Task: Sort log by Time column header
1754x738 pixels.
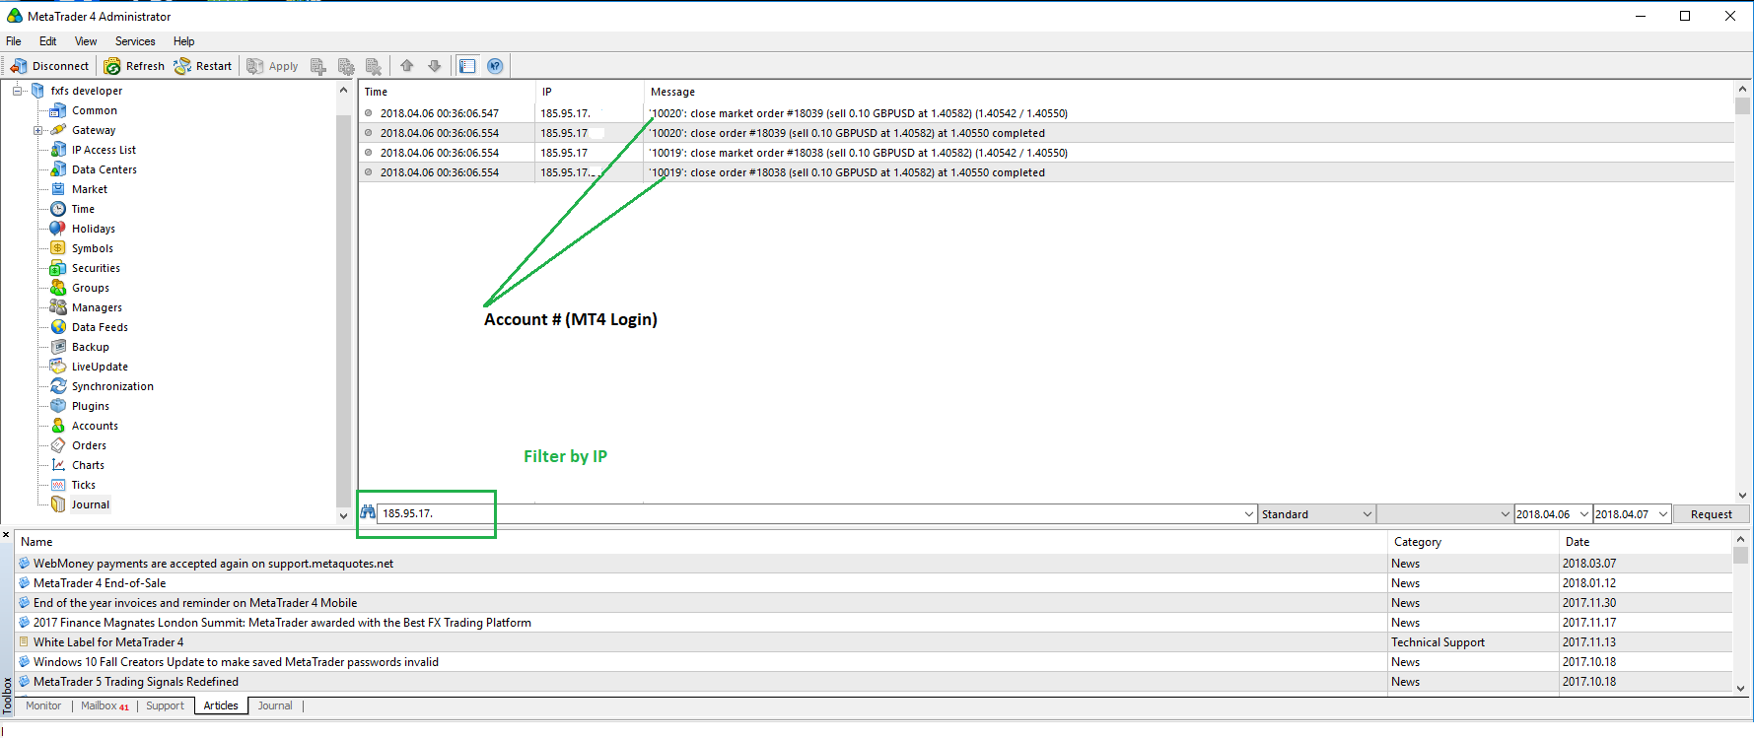Action: [x=448, y=92]
